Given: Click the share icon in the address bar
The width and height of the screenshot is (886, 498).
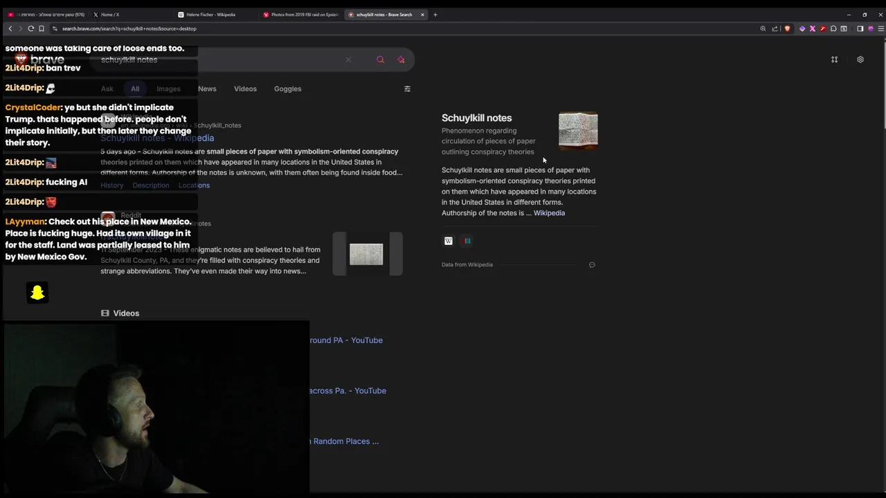Looking at the screenshot, I should (775, 28).
